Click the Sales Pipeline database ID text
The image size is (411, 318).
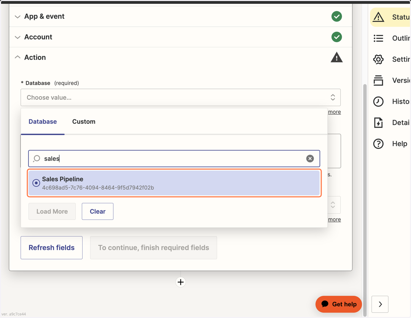pos(98,188)
